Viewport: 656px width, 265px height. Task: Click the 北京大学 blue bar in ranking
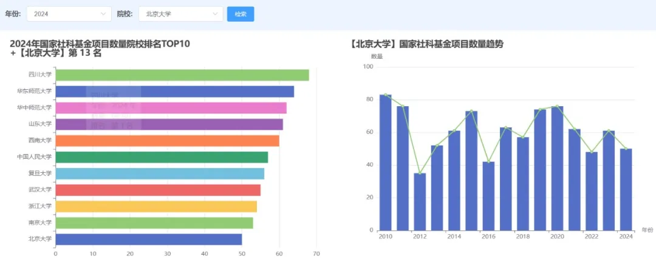click(x=149, y=239)
